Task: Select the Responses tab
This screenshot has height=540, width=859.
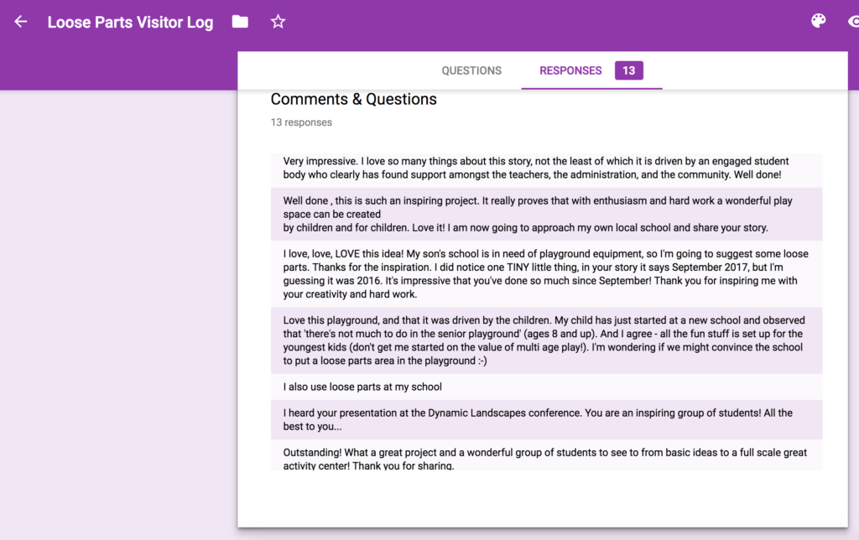Action: (570, 70)
